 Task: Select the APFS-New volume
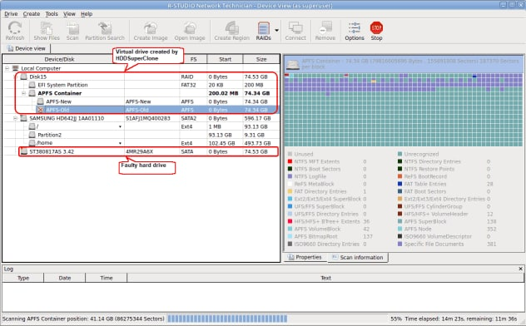(x=59, y=101)
